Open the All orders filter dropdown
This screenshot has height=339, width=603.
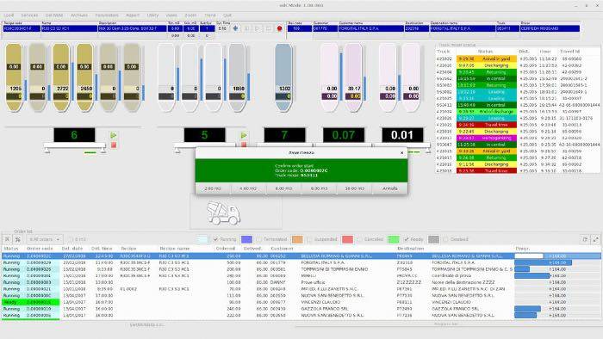pyautogui.click(x=45, y=239)
